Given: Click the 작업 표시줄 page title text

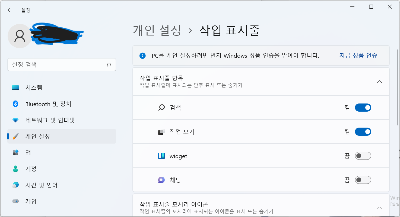Looking at the screenshot, I should [230, 30].
